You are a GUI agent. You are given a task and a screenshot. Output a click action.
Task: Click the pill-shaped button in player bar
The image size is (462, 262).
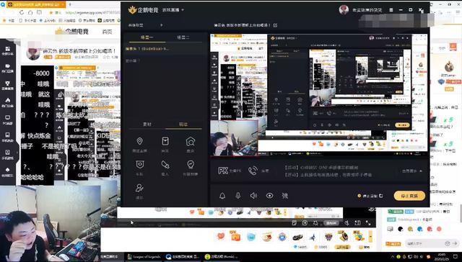pyautogui.click(x=331, y=223)
